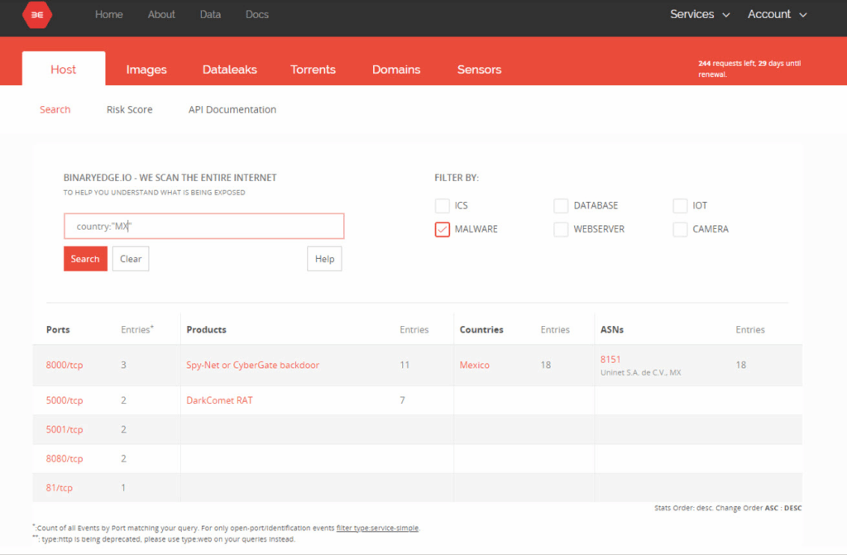Image resolution: width=847 pixels, height=555 pixels.
Task: Enable the DATABASE filter checkbox
Action: (561, 205)
